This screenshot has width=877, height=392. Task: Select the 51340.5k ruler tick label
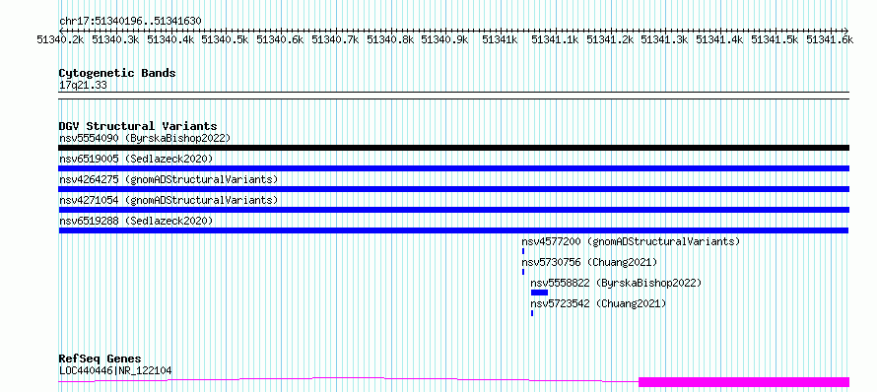tap(225, 39)
